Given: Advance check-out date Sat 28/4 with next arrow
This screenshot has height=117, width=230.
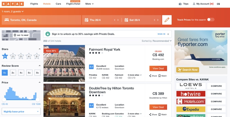Looking at the screenshot, I should coord(158,20).
